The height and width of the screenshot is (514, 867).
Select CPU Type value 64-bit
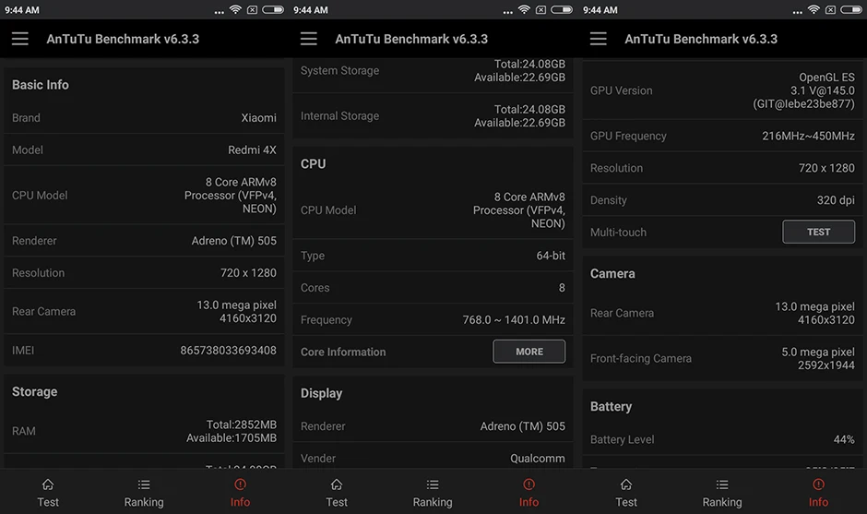coord(551,256)
